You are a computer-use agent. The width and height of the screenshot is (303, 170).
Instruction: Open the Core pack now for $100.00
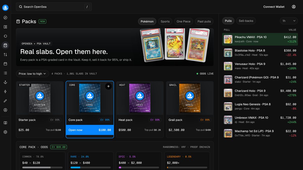(x=90, y=130)
